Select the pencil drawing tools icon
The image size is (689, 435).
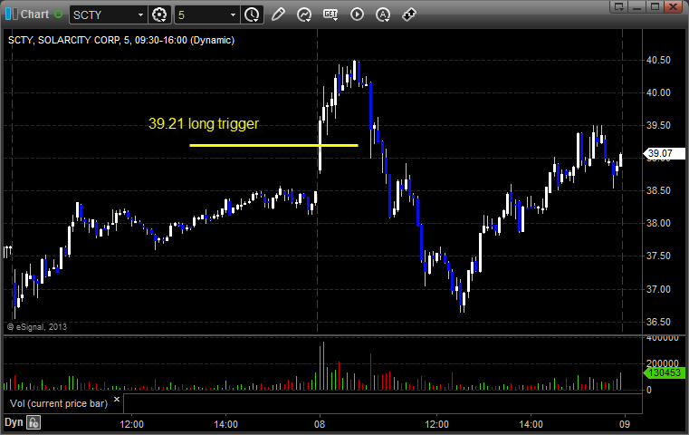[278, 14]
